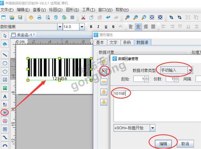
Task: Move data object up arrow
Action: pos(104,92)
